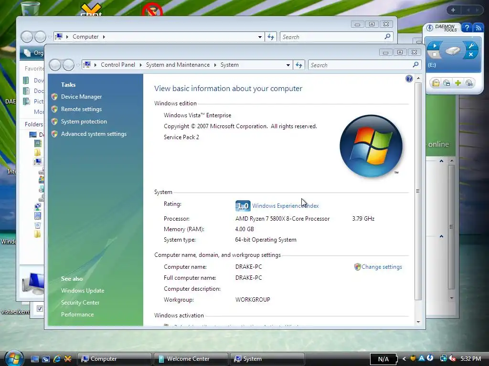Click the Remote settings shield icon

[x=54, y=109]
